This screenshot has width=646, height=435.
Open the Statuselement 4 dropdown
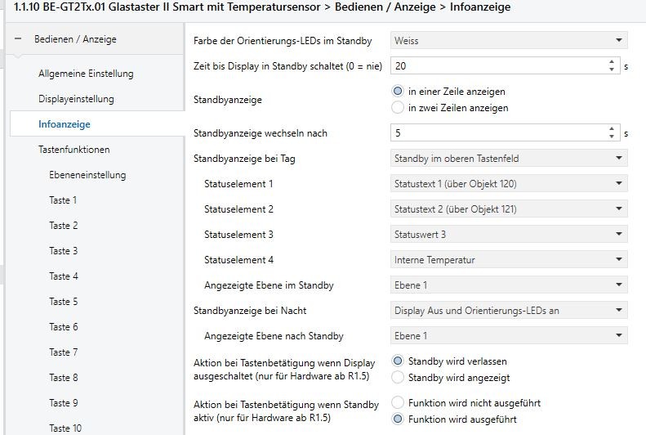point(508,260)
